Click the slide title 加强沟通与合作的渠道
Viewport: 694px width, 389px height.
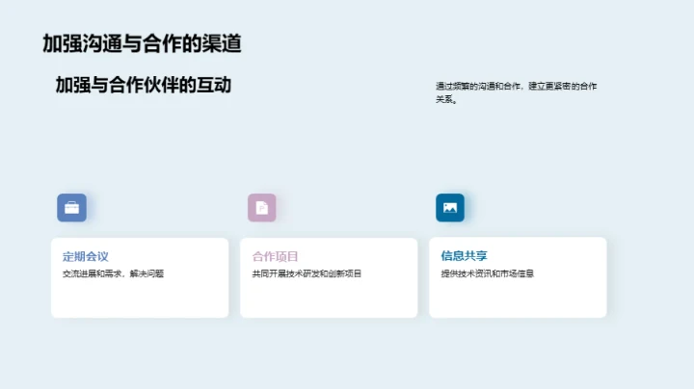coord(142,43)
